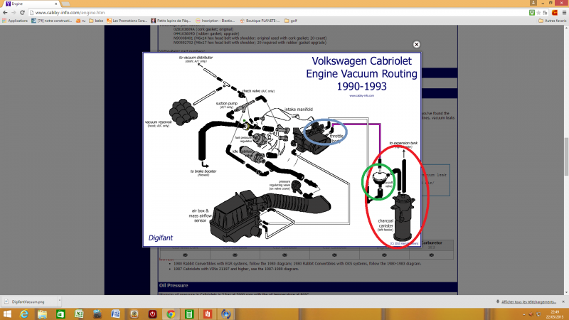Open the '[74] notre constructi...' bookmark

tap(51, 21)
